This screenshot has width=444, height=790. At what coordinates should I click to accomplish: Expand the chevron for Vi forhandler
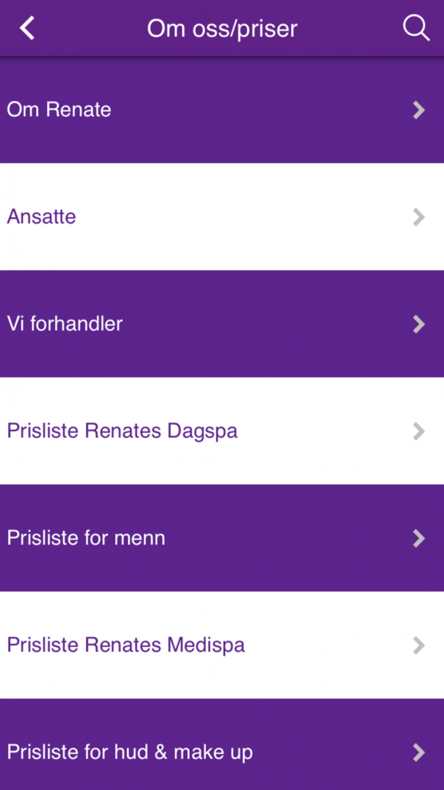point(419,325)
